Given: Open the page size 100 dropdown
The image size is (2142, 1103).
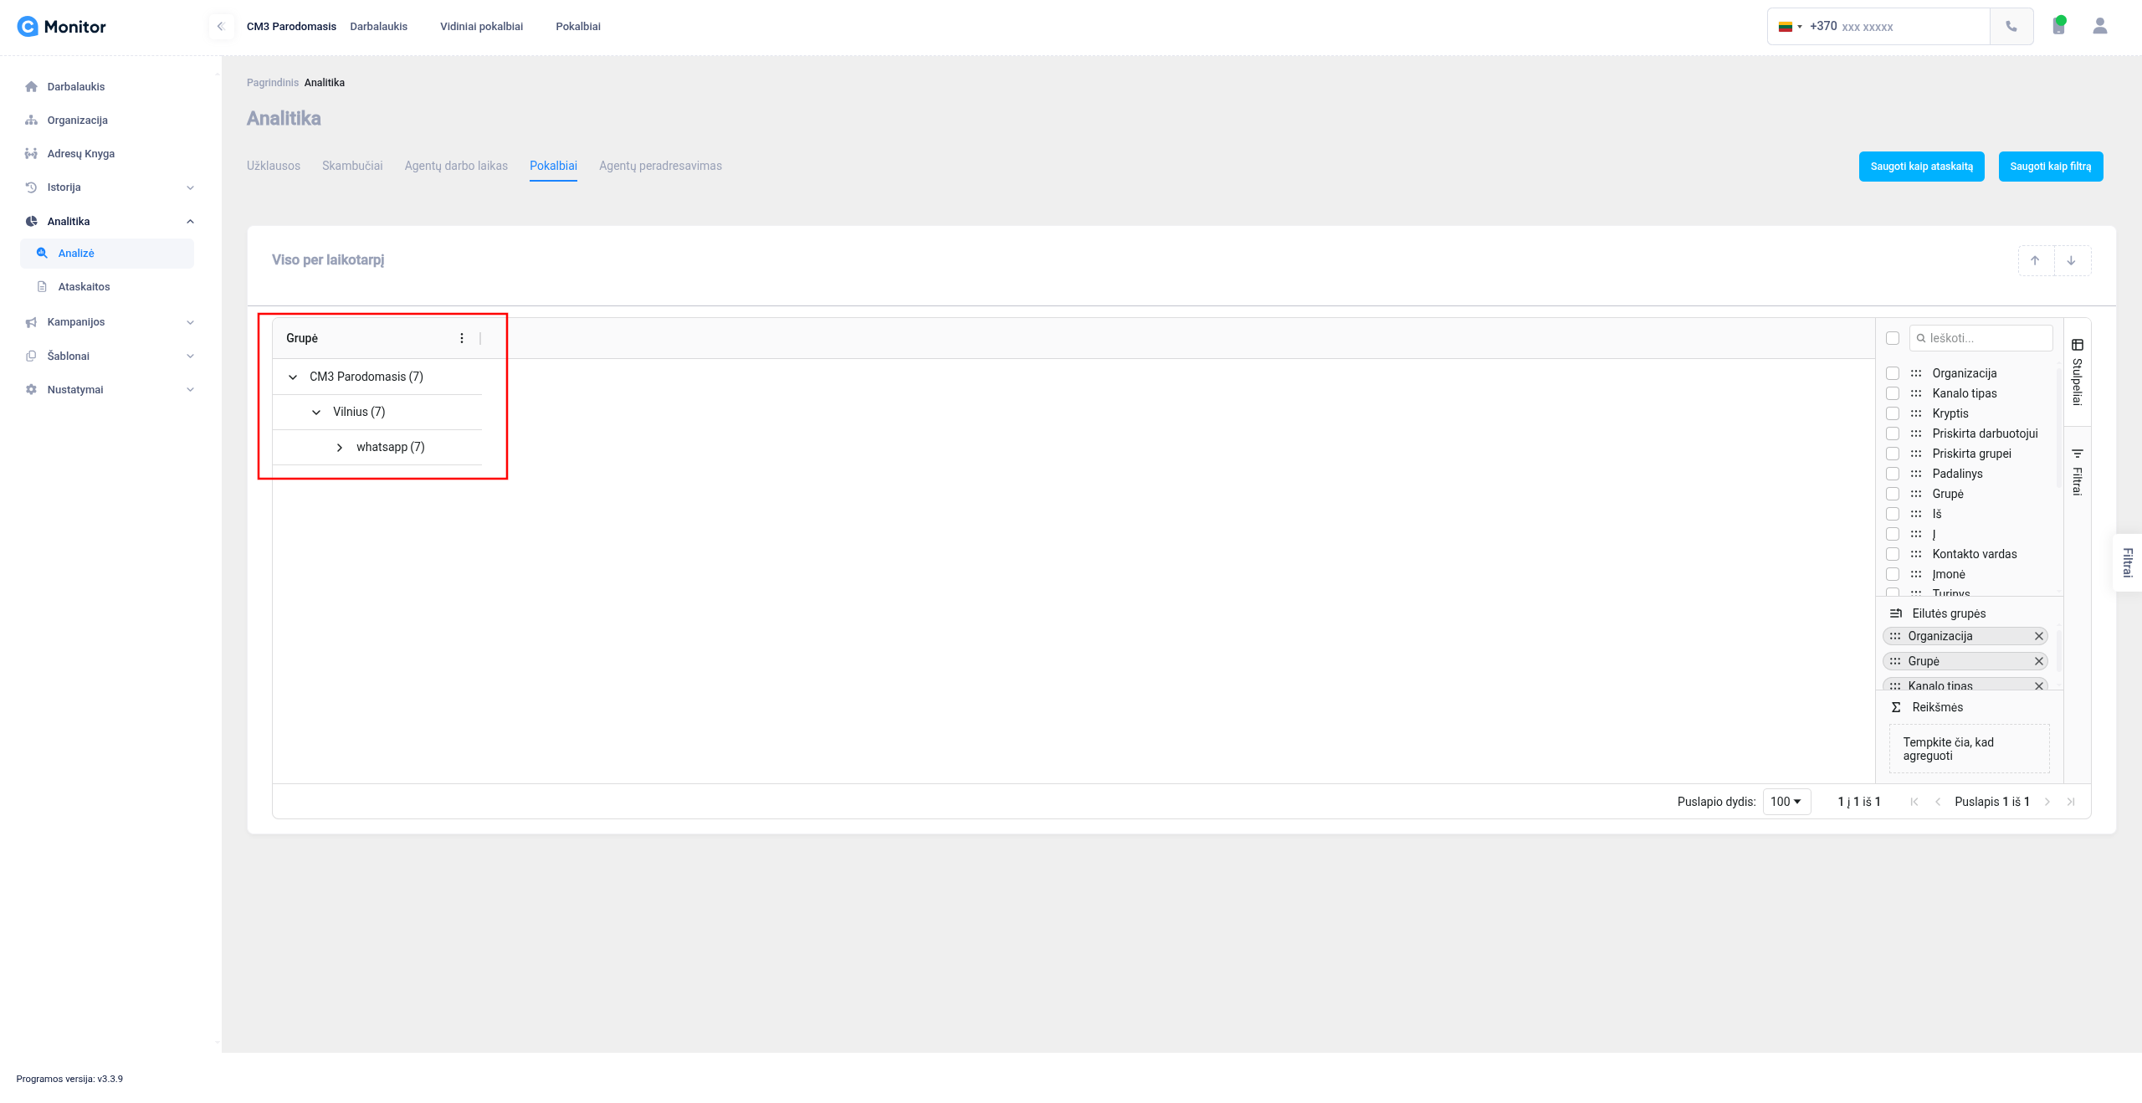Looking at the screenshot, I should tap(1786, 802).
